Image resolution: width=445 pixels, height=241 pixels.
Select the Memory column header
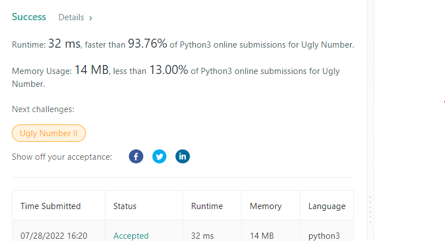click(x=265, y=206)
